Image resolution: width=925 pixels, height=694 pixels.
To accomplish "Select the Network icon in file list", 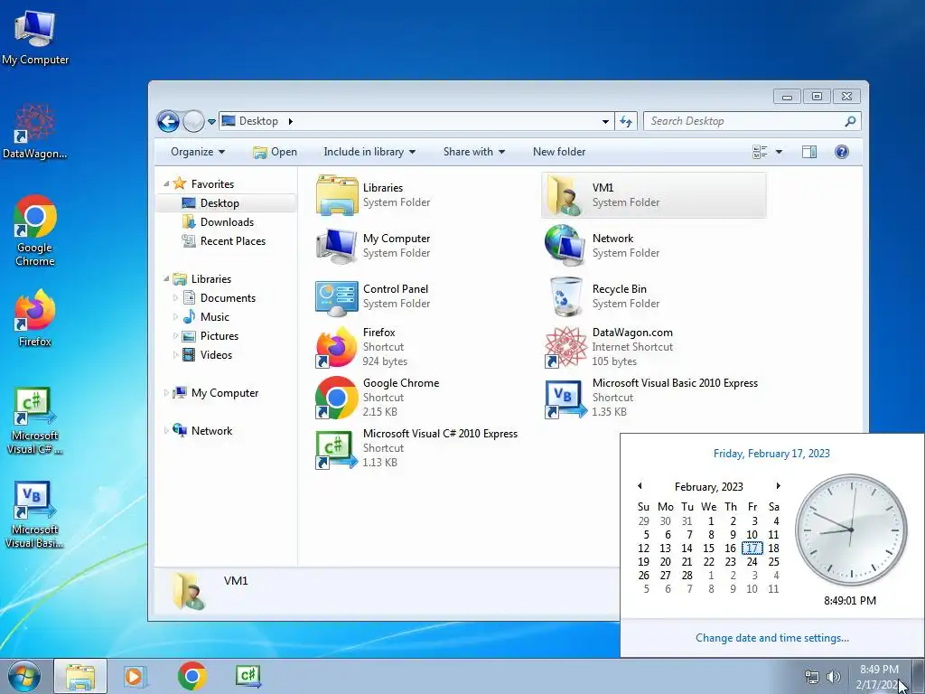I will (565, 246).
